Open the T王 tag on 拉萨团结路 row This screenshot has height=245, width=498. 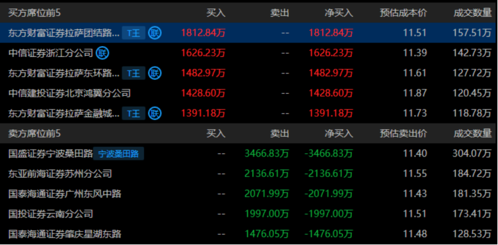(x=134, y=33)
